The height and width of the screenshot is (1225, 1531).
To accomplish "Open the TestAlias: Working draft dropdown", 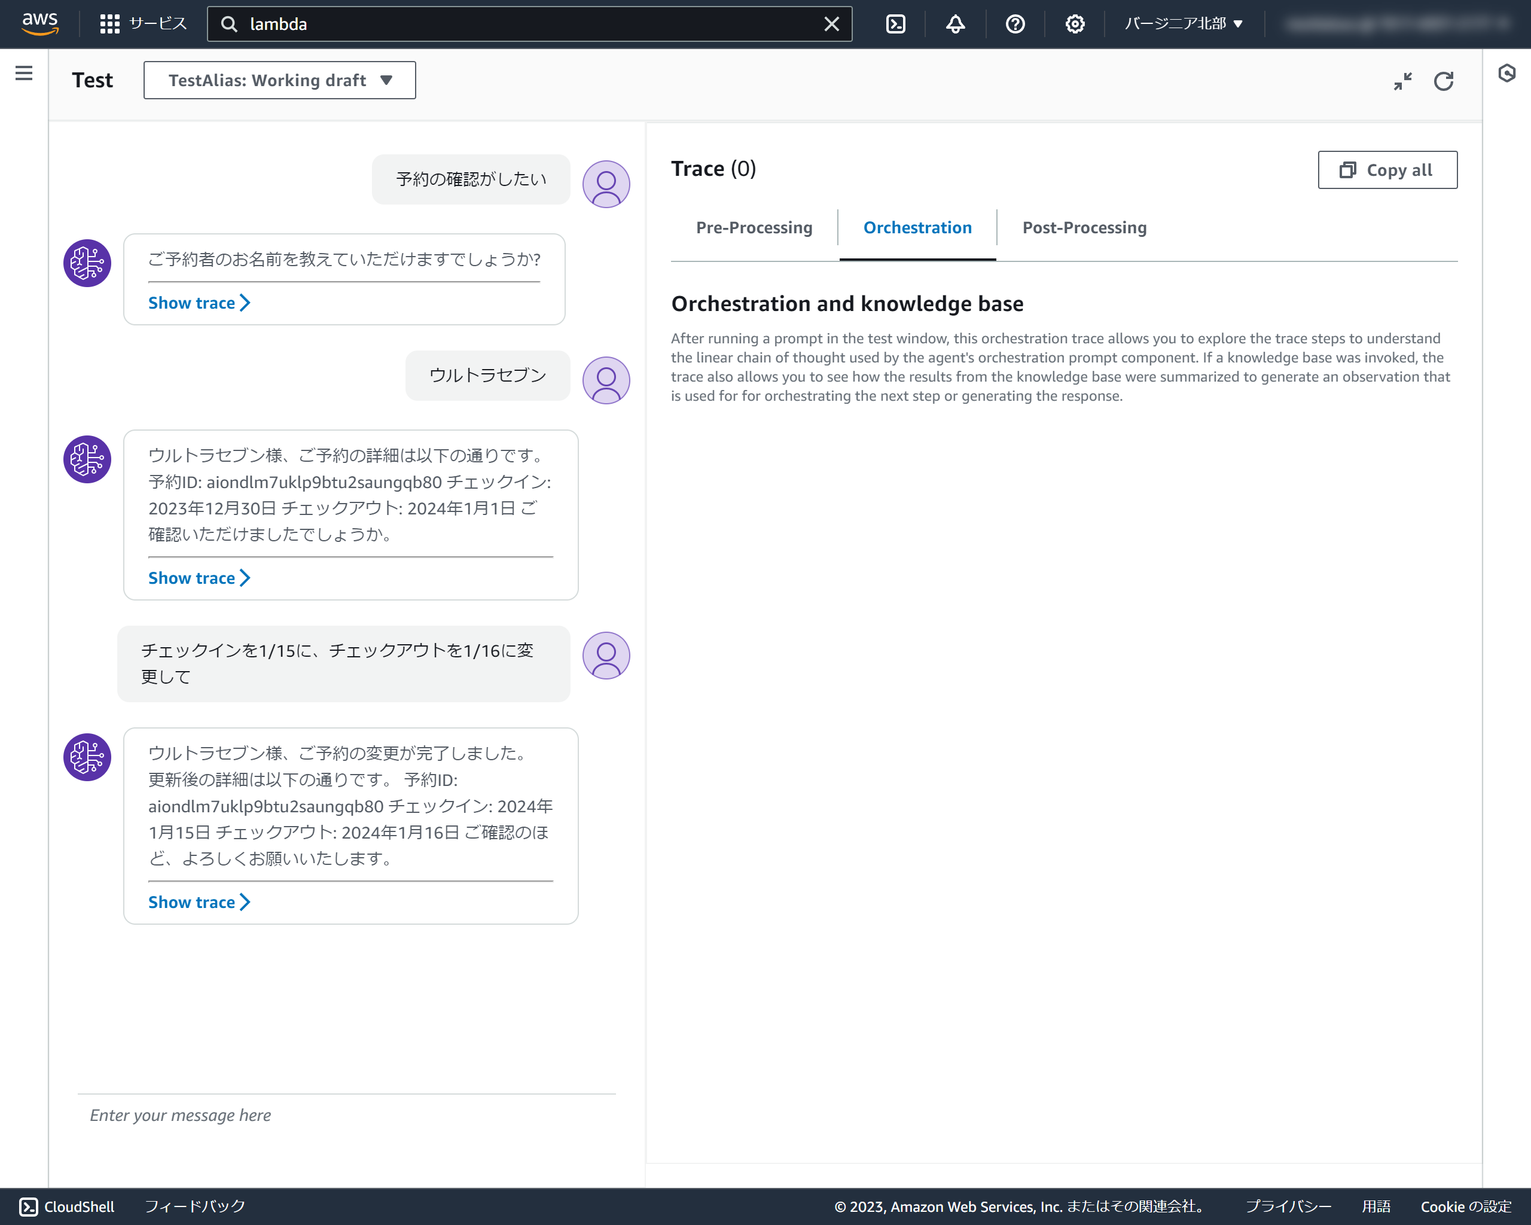I will [x=280, y=80].
